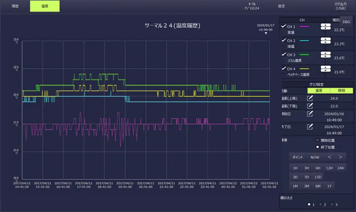Set graph range to 3M
The width and height of the screenshot is (356, 212).
[306, 186]
